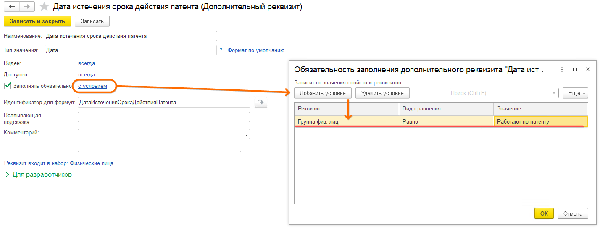
Task: Regenerate identifier with the arrow icon button
Action: [261, 102]
